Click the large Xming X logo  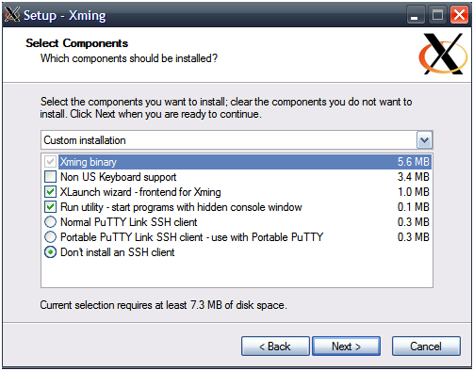[x=443, y=54]
